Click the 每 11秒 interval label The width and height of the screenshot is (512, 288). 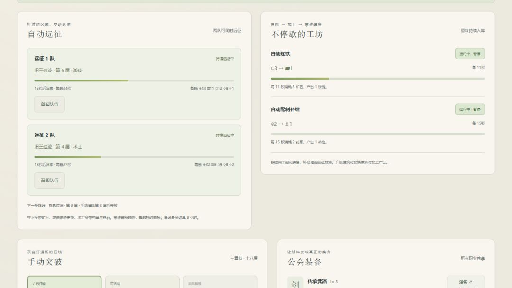[478, 68]
